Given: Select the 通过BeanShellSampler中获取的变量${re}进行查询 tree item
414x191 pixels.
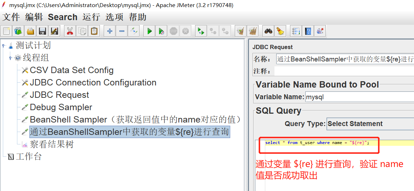Looking at the screenshot, I should pos(129,132).
